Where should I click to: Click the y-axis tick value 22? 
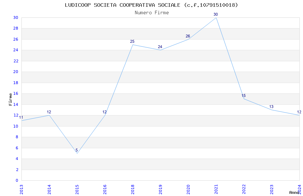(16, 61)
